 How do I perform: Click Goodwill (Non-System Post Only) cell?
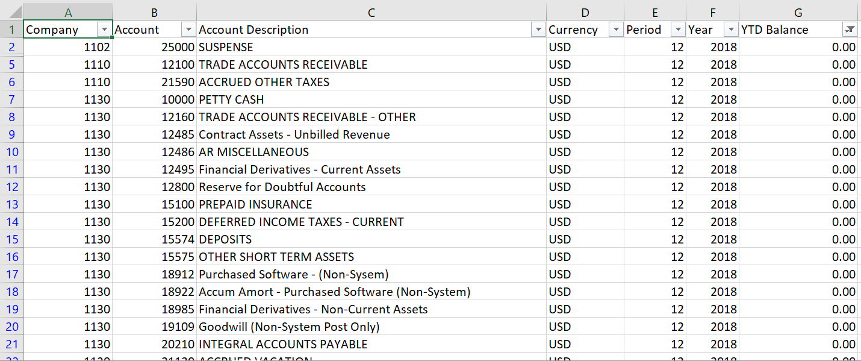tap(371, 327)
